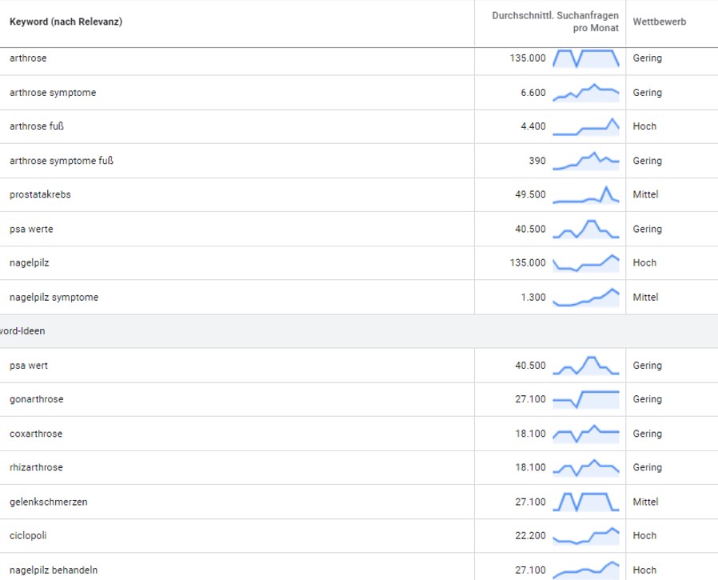
Task: Click the 22.200 search volume for ciclopoli
Action: 530,535
